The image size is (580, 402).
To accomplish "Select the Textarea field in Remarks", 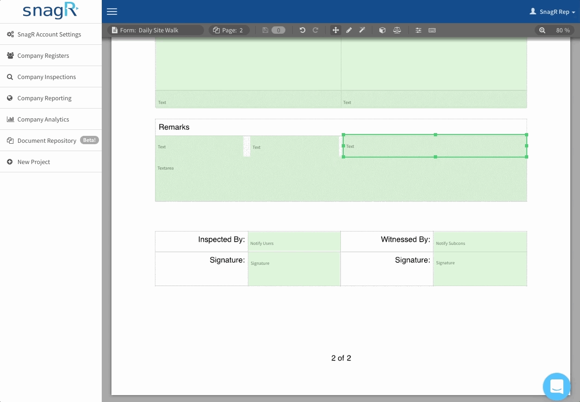I will tap(341, 179).
